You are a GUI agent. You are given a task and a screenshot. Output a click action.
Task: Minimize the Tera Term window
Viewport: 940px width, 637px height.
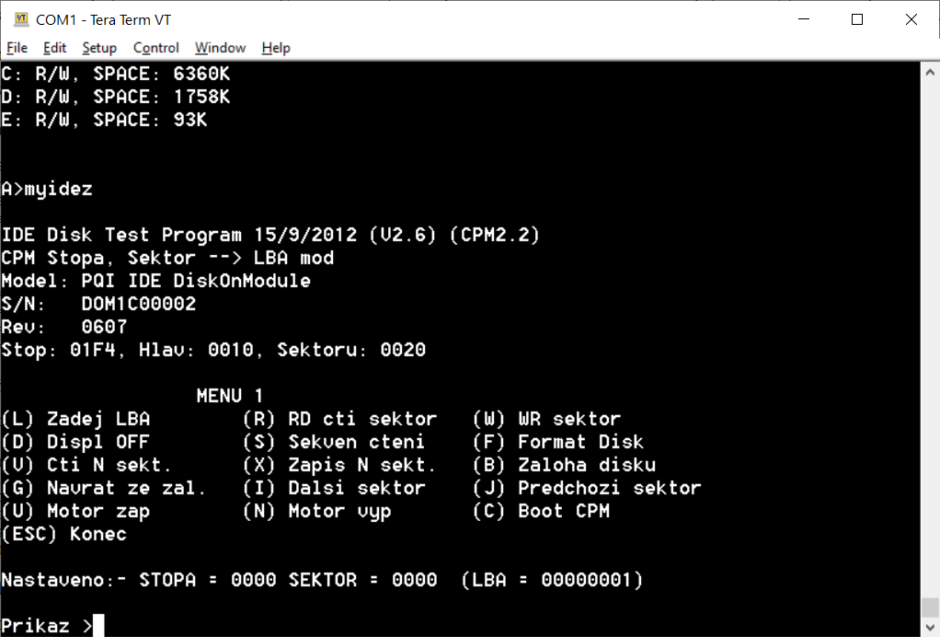(802, 19)
